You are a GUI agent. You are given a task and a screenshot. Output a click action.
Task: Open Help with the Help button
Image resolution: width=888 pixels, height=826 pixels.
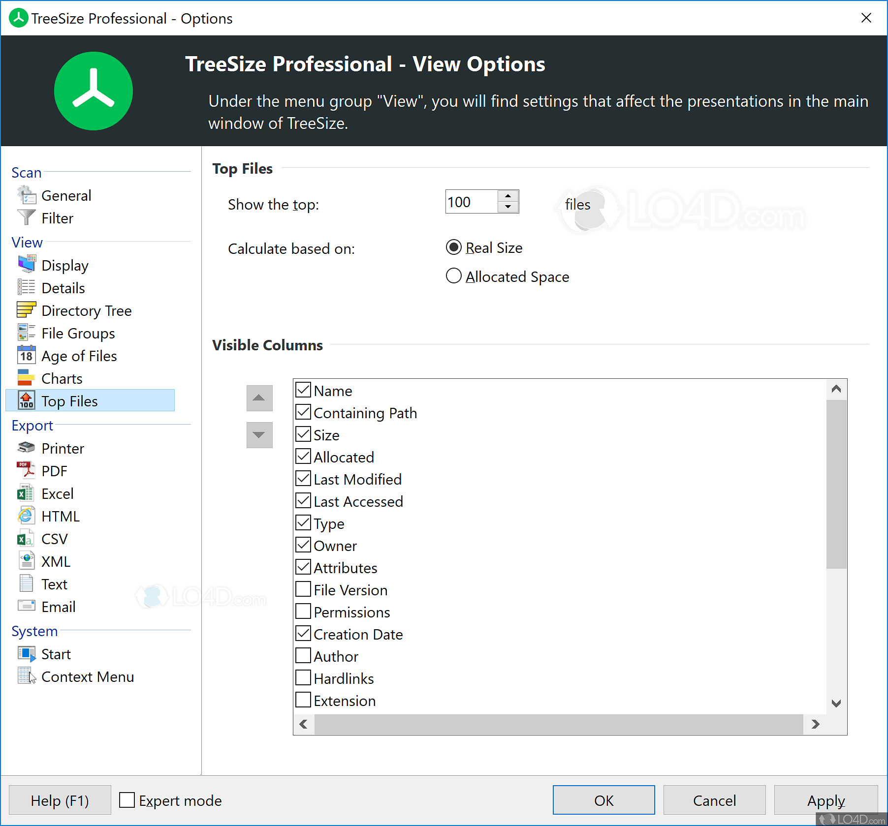(x=60, y=800)
